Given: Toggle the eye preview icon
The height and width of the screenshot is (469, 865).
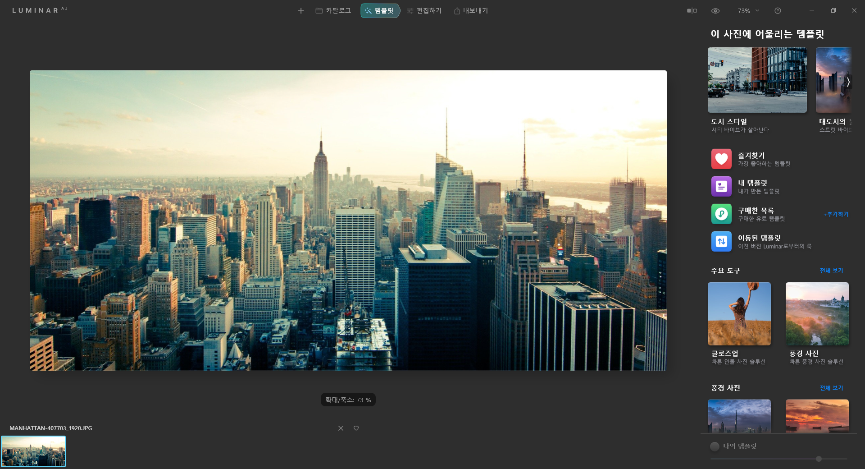Looking at the screenshot, I should 715,11.
